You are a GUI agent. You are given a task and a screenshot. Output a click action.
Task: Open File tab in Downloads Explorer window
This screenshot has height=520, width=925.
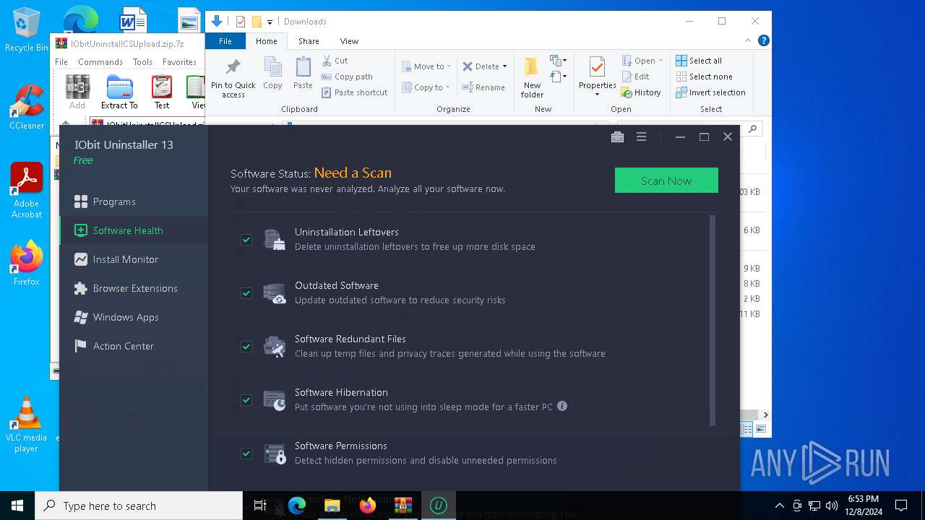(225, 41)
